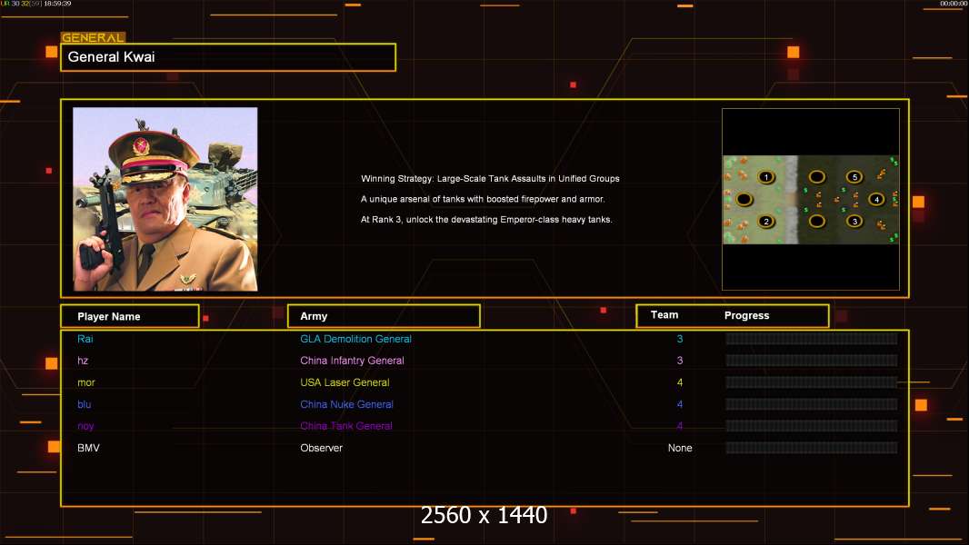Click the General Kwai name field
The height and width of the screenshot is (545, 969).
[x=228, y=57]
